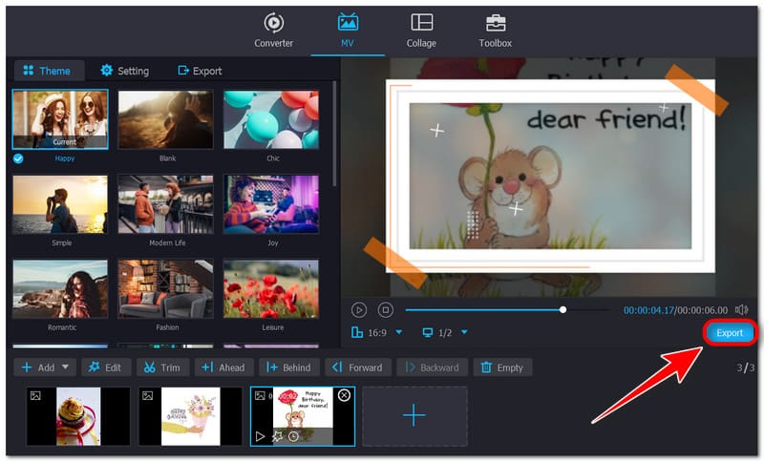764x462 pixels.
Task: Click the Edit wand button
Action: (x=104, y=367)
